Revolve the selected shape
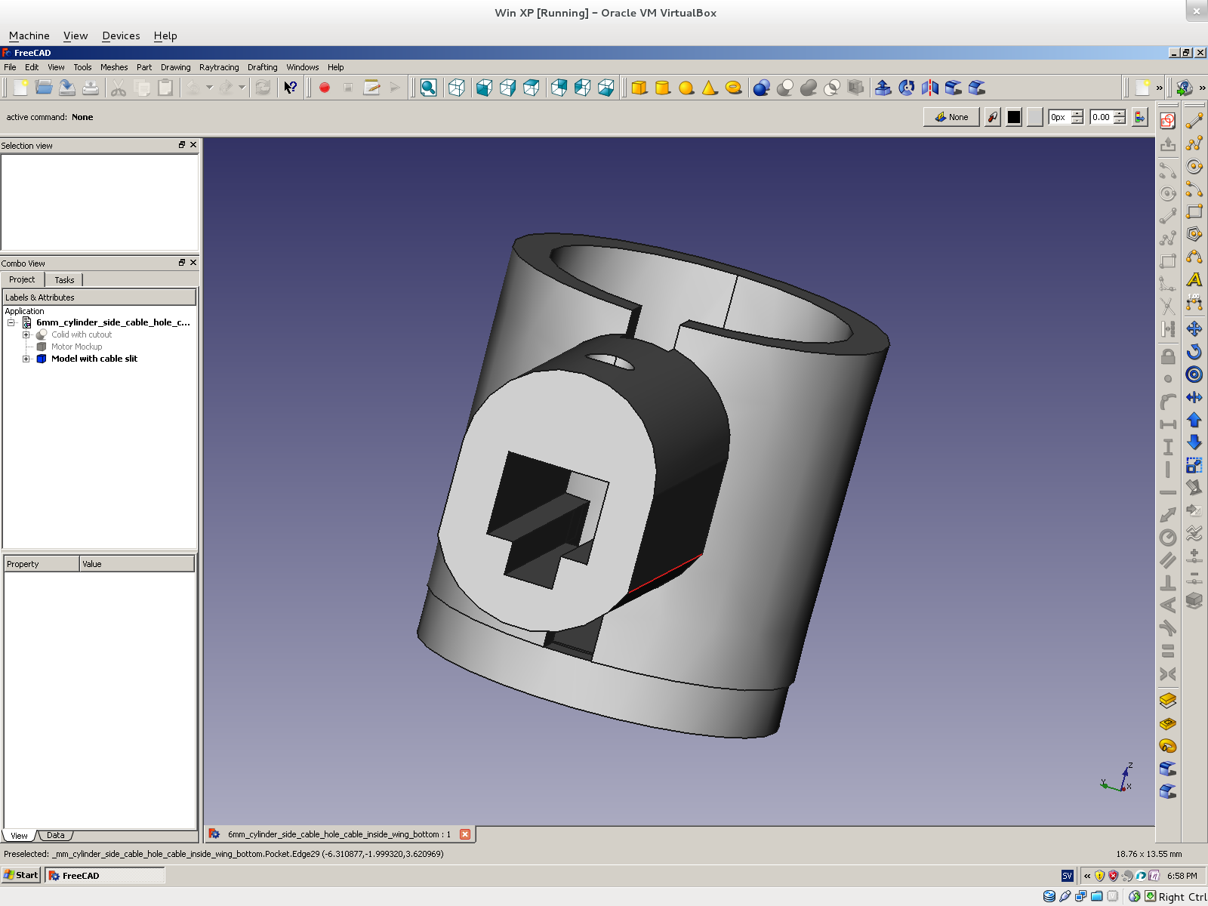Viewport: 1208px width, 906px height. pos(907,88)
